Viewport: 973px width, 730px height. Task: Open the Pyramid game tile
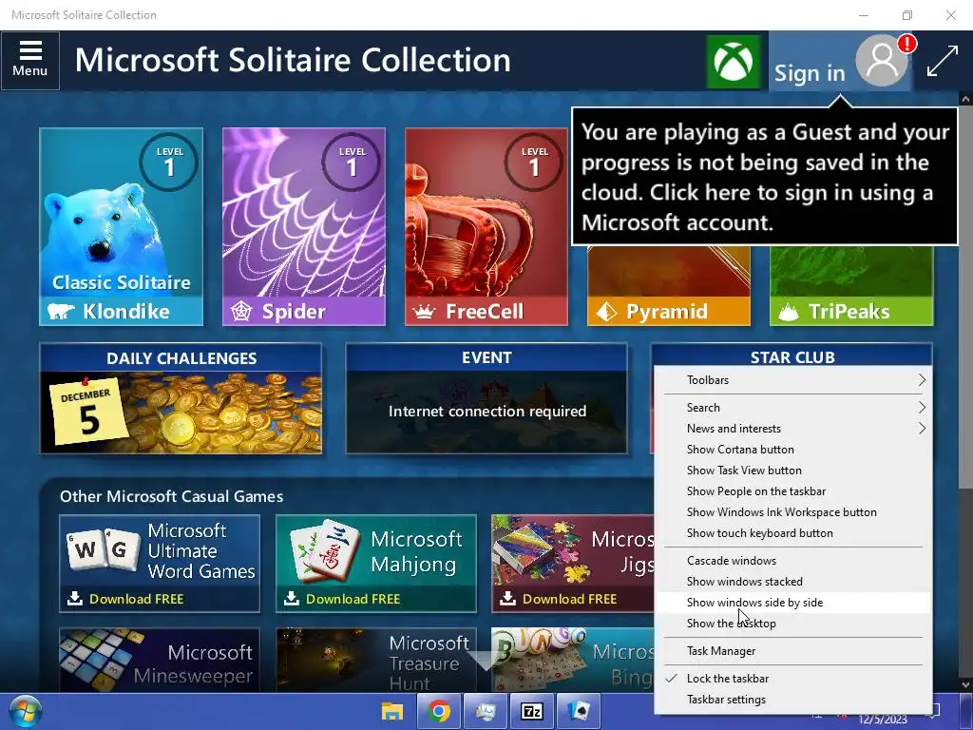coord(668,286)
